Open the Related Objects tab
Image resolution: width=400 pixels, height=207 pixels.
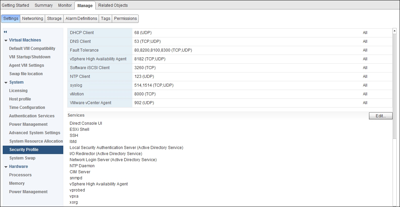113,5
